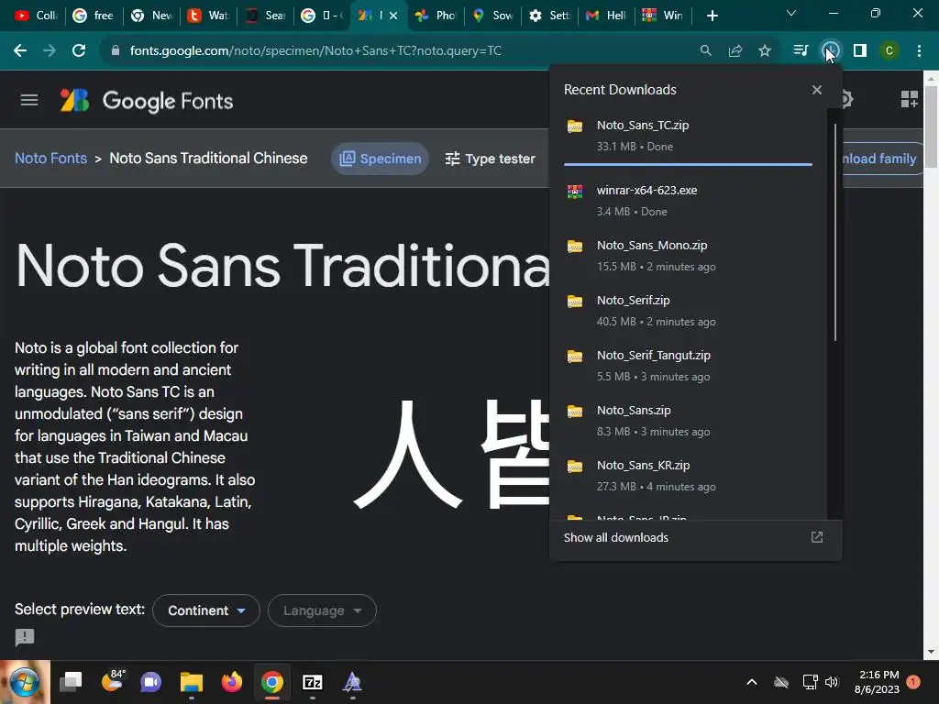Click the page vertical scrollbar
Image resolution: width=939 pixels, height=704 pixels.
(x=932, y=126)
